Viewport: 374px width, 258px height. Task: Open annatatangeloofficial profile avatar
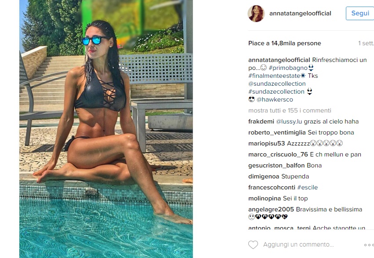tap(256, 13)
